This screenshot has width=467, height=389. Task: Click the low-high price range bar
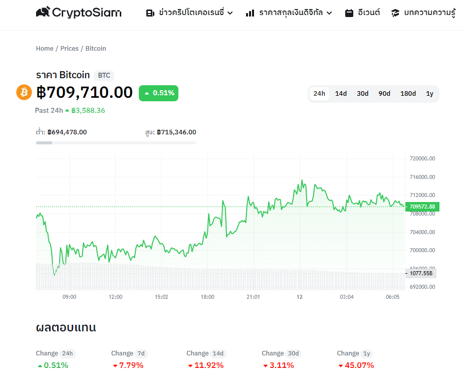tap(116, 143)
